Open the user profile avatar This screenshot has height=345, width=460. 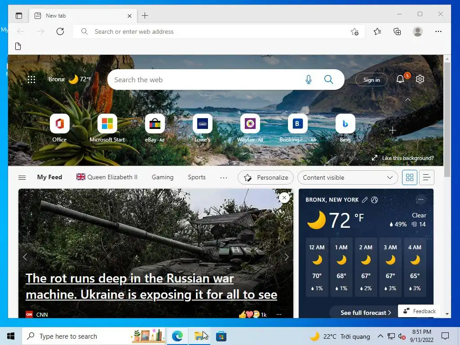pos(417,31)
